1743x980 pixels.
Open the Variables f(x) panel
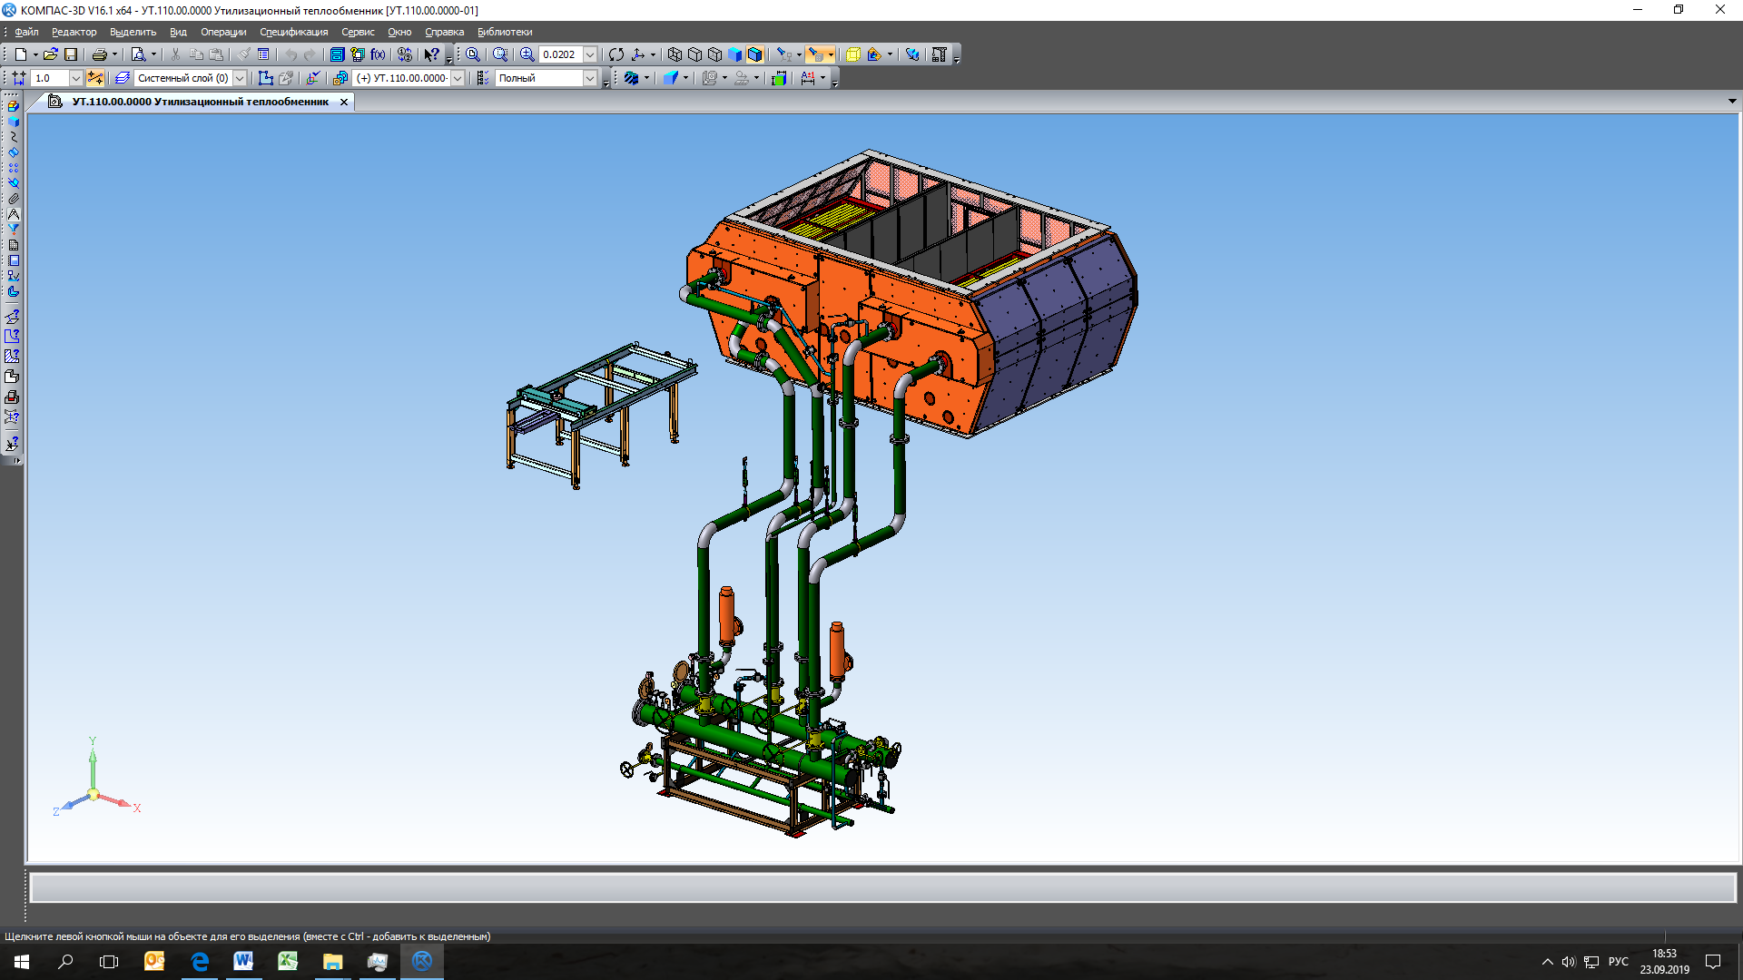click(x=378, y=54)
